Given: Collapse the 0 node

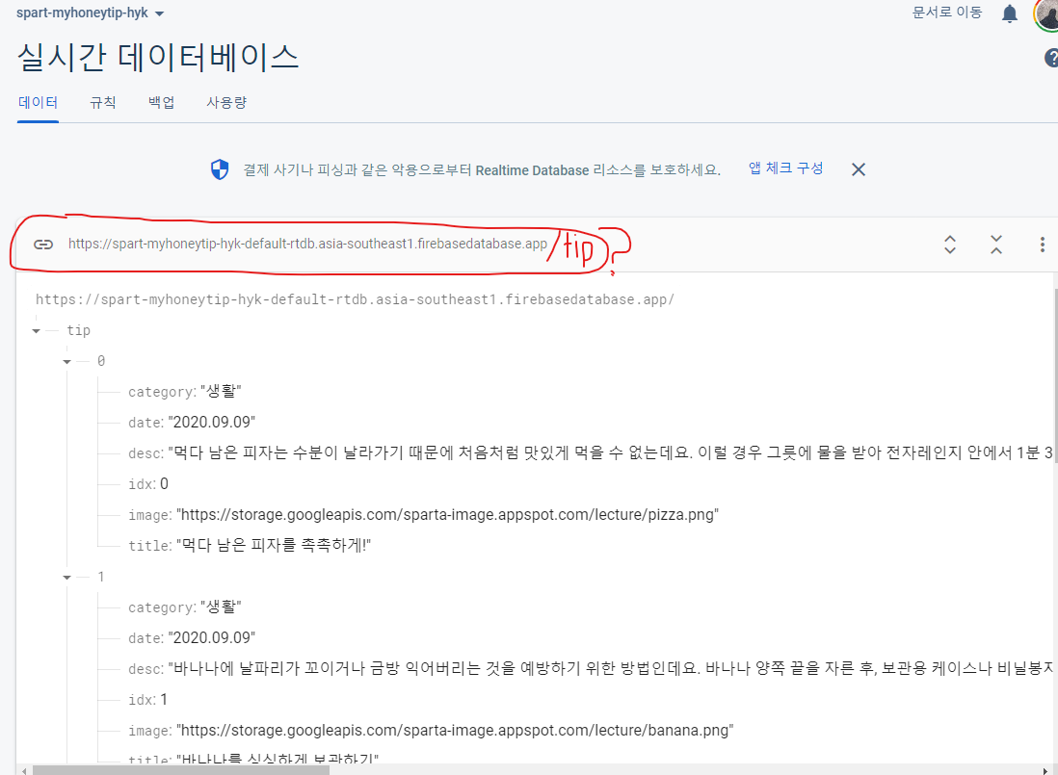Looking at the screenshot, I should click(66, 362).
